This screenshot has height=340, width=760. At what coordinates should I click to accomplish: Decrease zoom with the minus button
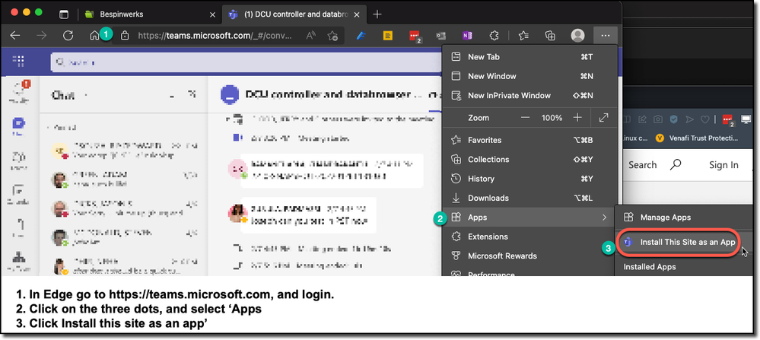tap(526, 118)
